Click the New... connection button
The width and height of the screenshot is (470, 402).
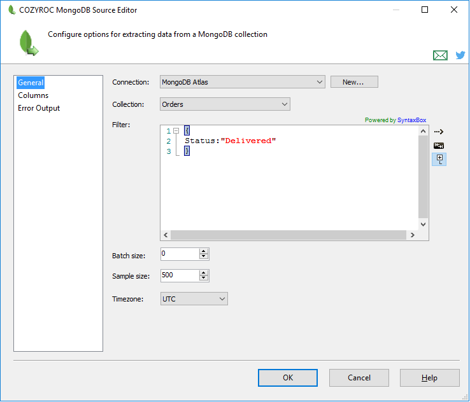pos(353,82)
